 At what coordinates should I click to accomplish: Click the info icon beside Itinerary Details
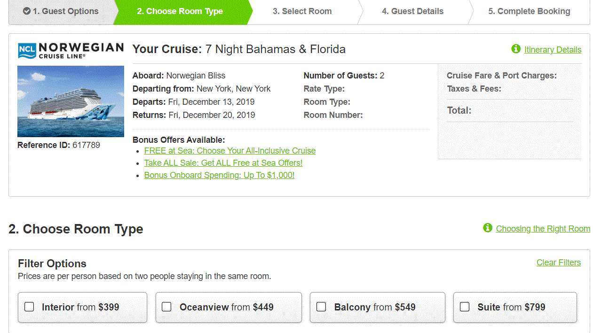[516, 49]
